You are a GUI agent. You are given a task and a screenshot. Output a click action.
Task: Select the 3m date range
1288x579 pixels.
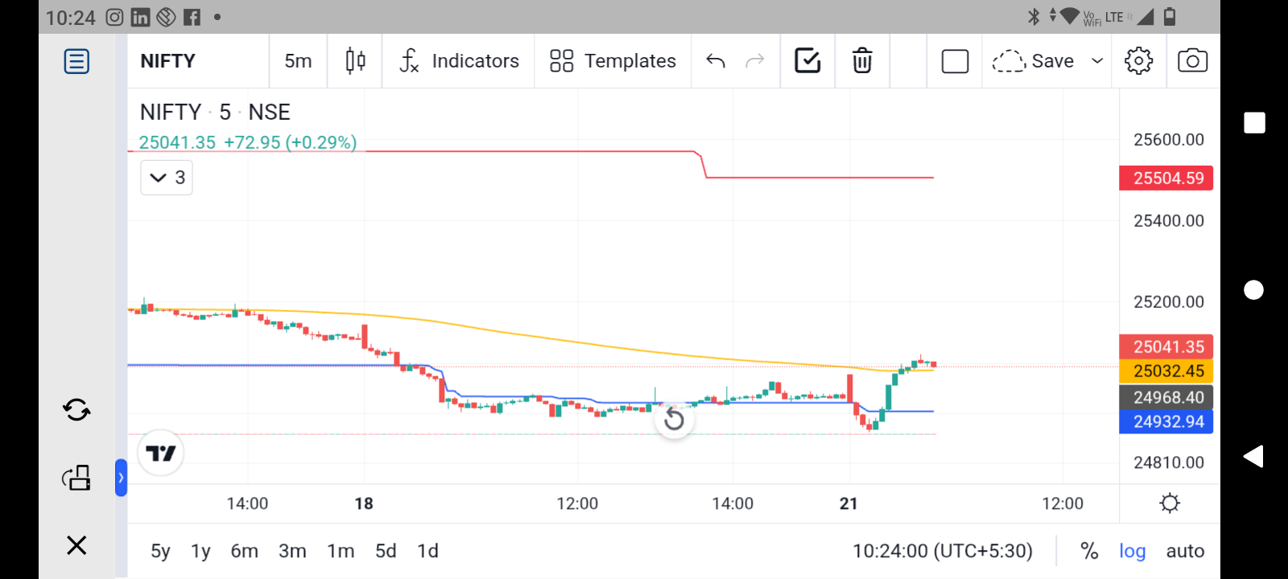coord(292,551)
